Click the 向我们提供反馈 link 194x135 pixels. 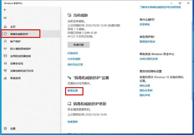(x=149, y=59)
